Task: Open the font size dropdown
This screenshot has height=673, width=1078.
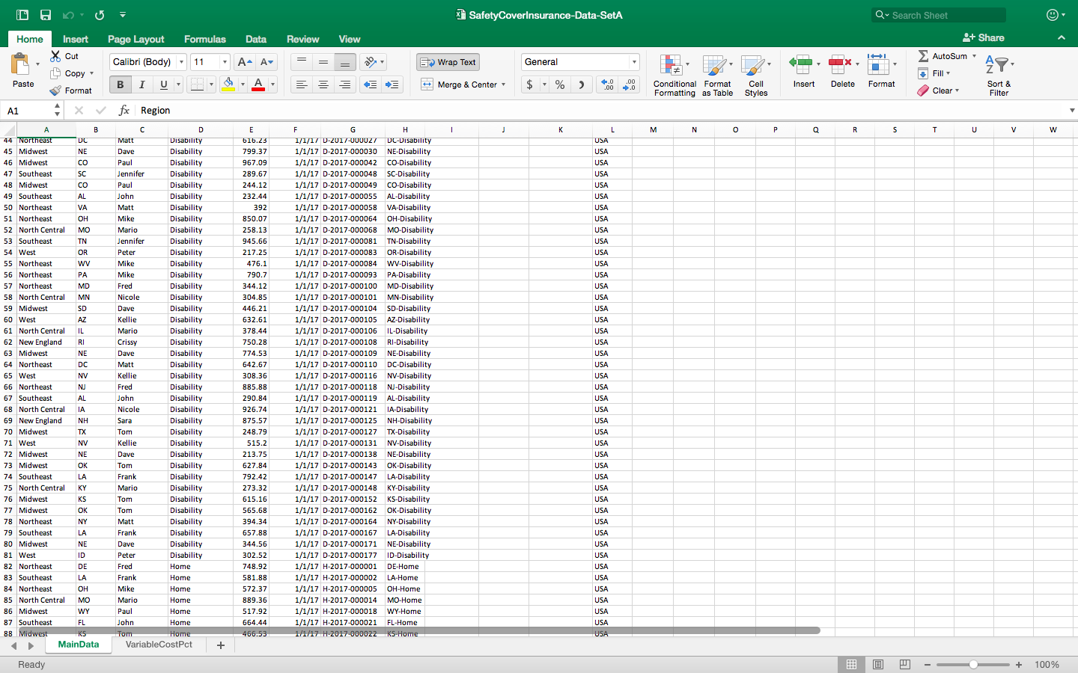Action: click(223, 61)
